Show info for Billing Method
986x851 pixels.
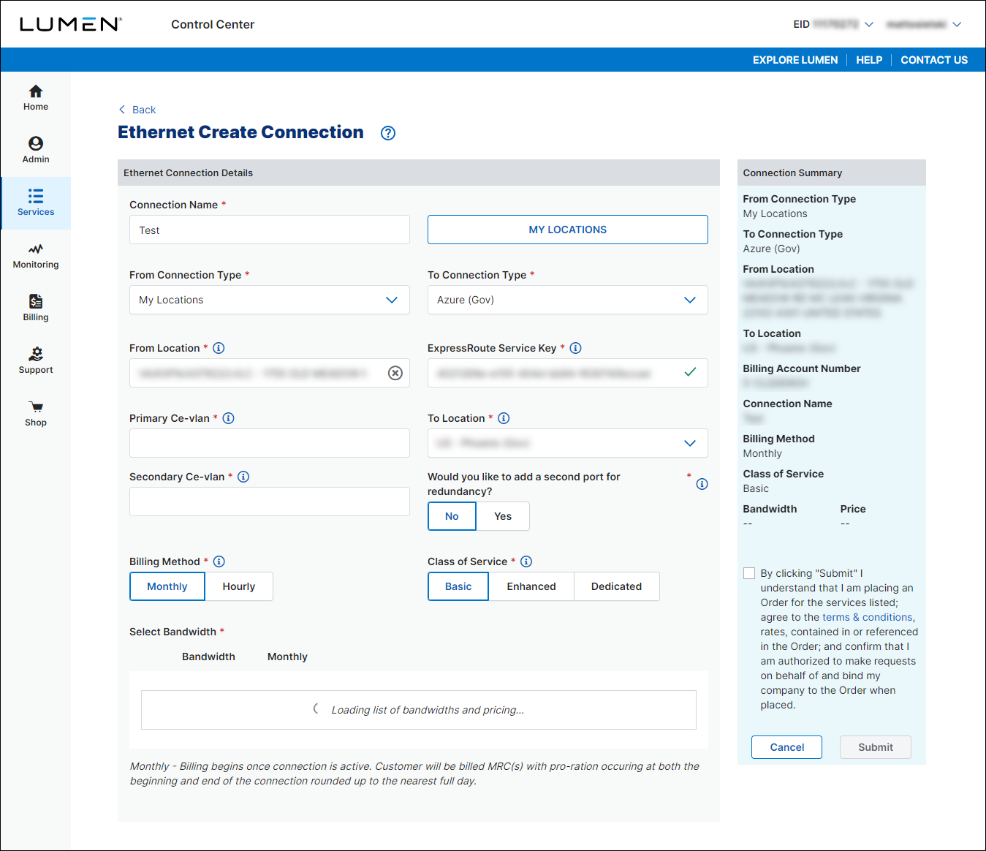coord(219,561)
